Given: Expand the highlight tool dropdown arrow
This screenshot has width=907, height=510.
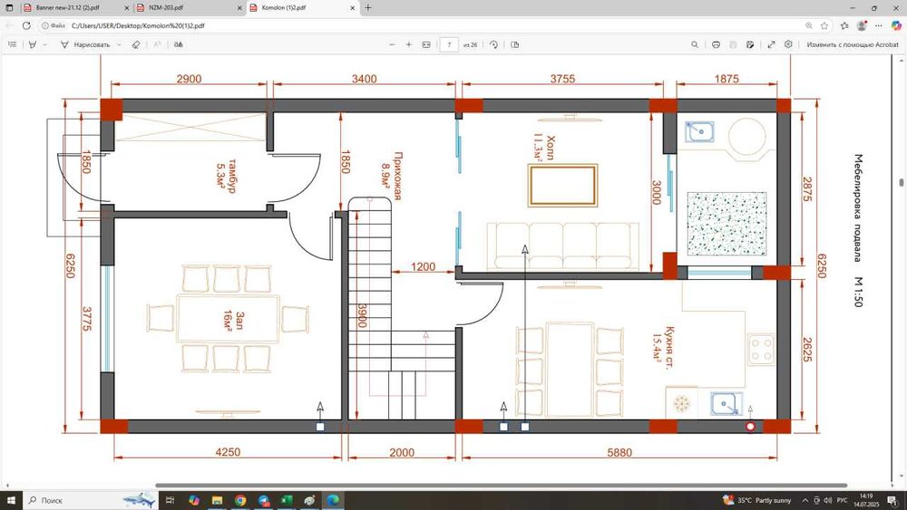Looking at the screenshot, I should pos(44,44).
